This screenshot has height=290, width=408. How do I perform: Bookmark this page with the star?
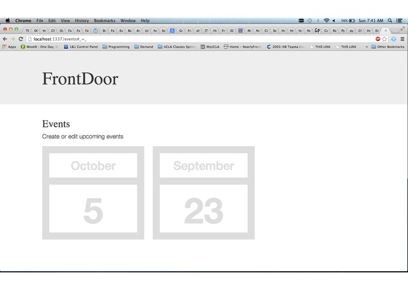pyautogui.click(x=385, y=39)
